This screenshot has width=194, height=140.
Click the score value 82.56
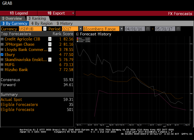click(68, 39)
